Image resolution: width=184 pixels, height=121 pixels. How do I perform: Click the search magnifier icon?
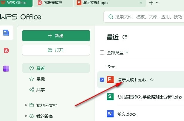[111, 17]
